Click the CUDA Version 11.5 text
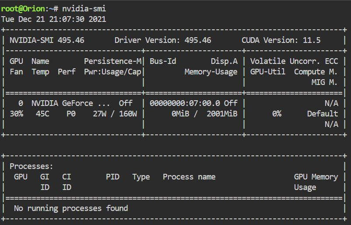 (281, 40)
